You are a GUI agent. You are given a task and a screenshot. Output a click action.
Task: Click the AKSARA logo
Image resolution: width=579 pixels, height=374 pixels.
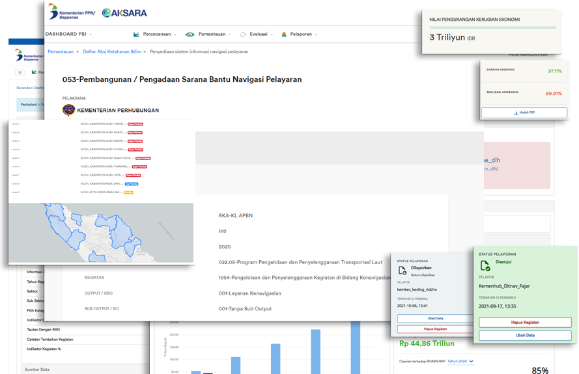[x=124, y=13]
